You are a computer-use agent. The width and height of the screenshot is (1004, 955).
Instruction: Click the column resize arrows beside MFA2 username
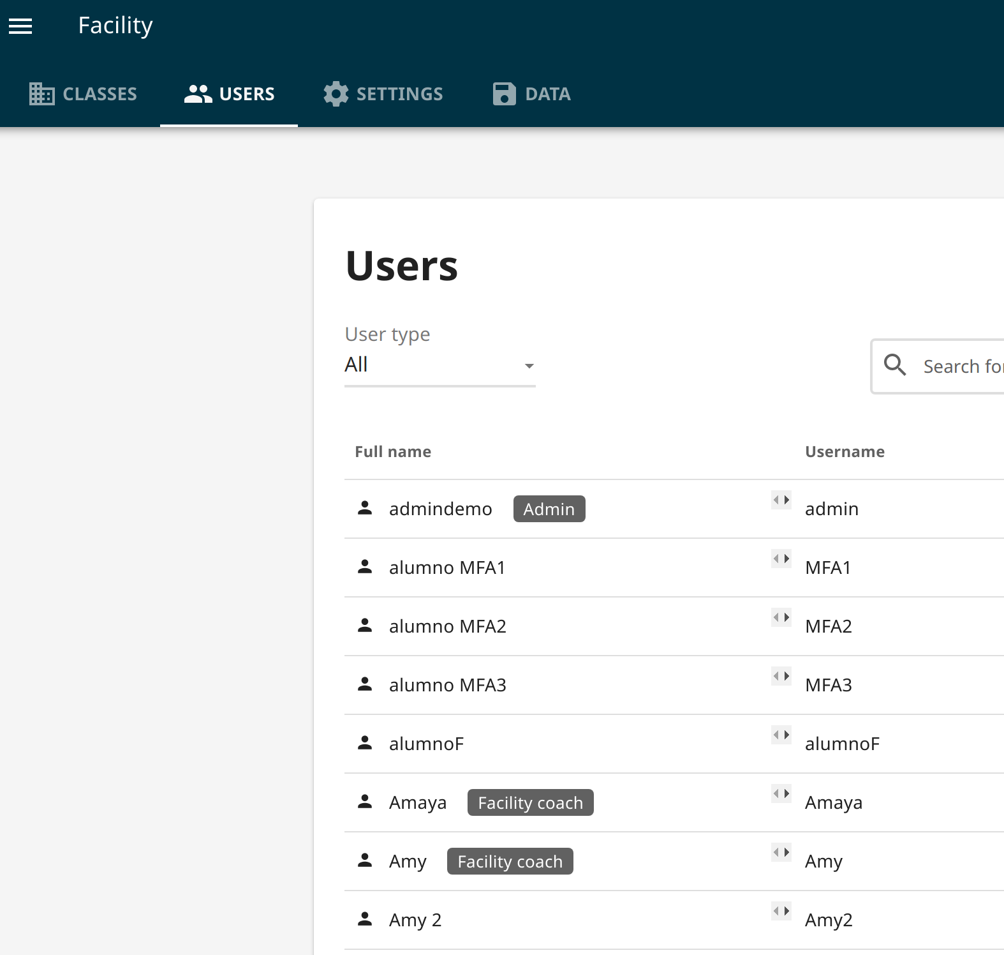(x=781, y=617)
